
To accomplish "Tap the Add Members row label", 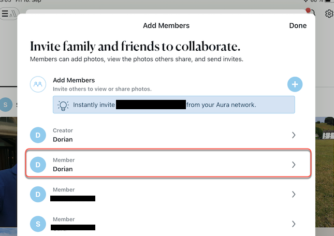I will [x=74, y=80].
